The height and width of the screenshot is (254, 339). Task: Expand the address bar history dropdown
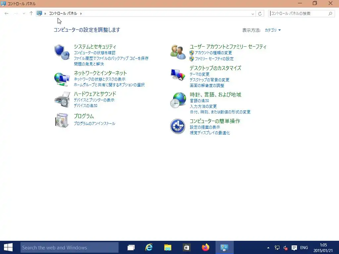pyautogui.click(x=253, y=14)
